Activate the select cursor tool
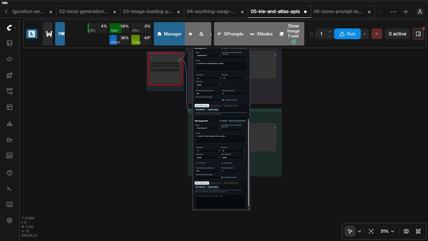 tap(350, 231)
